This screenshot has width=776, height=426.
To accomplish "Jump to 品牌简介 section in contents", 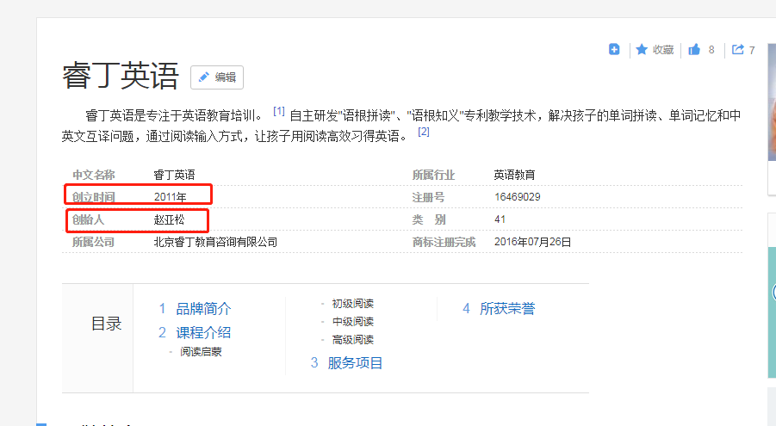I will [x=203, y=309].
